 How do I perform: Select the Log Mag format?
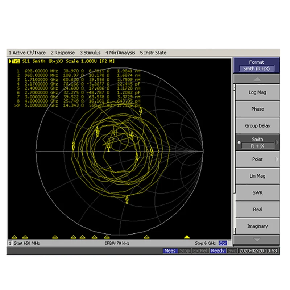(x=257, y=92)
